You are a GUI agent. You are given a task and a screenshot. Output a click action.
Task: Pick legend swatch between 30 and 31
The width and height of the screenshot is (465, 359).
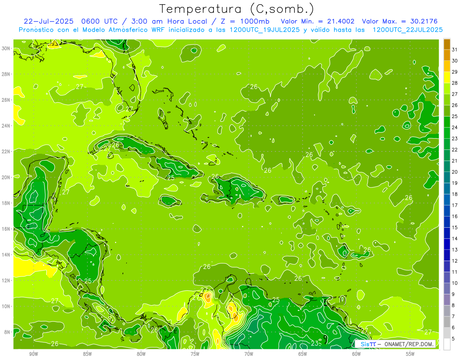point(447,55)
